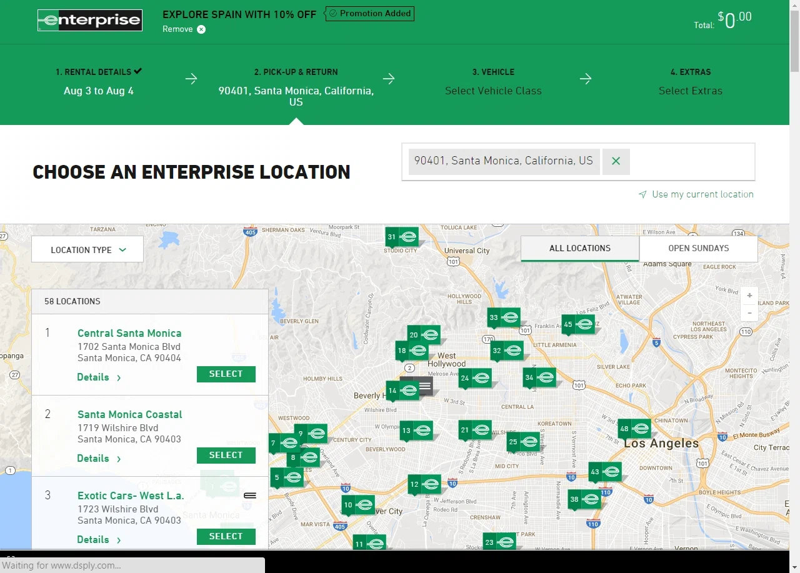The width and height of the screenshot is (800, 573).
Task: Go to step 3 Vehicle
Action: coord(493,82)
